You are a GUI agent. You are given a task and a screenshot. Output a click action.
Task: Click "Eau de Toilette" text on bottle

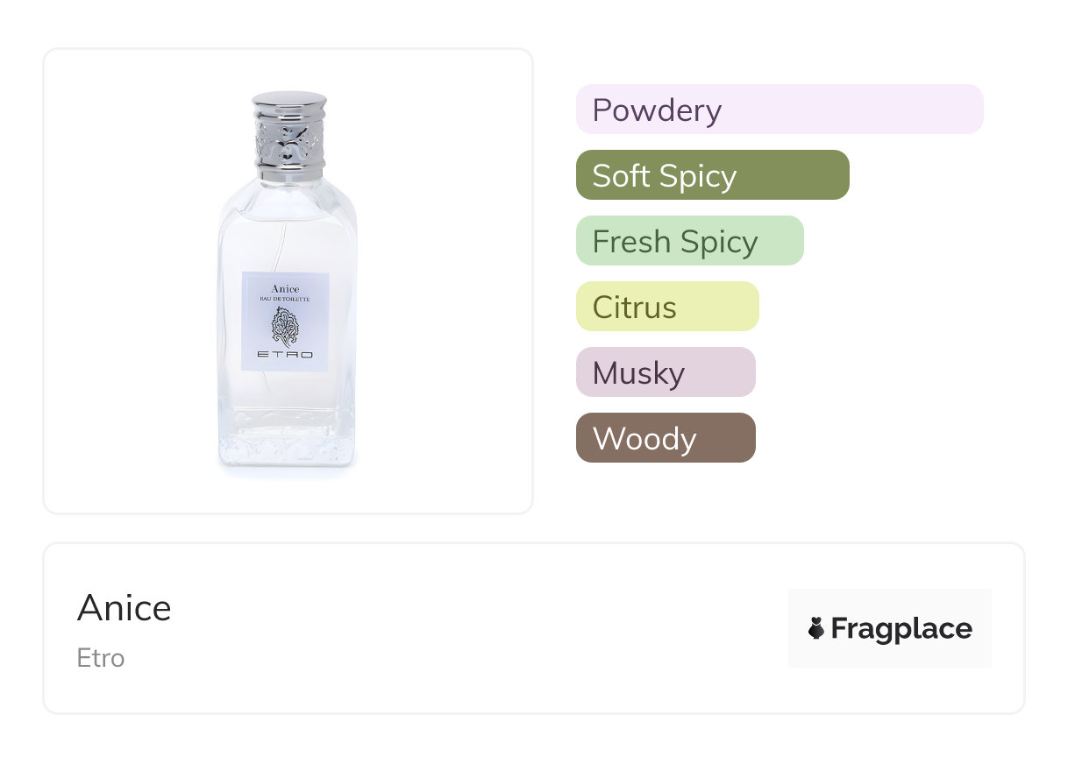pos(285,300)
